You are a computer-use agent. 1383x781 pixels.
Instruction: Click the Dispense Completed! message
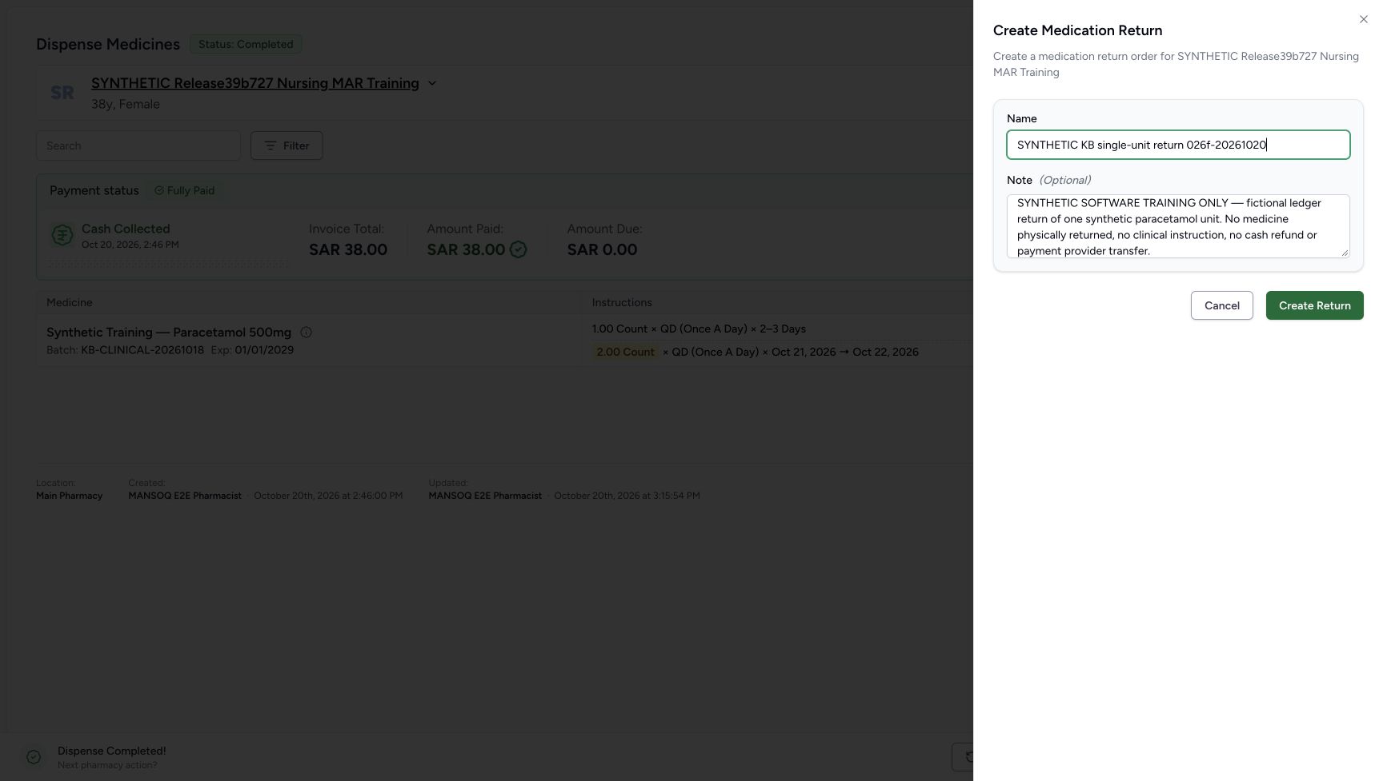pos(112,751)
